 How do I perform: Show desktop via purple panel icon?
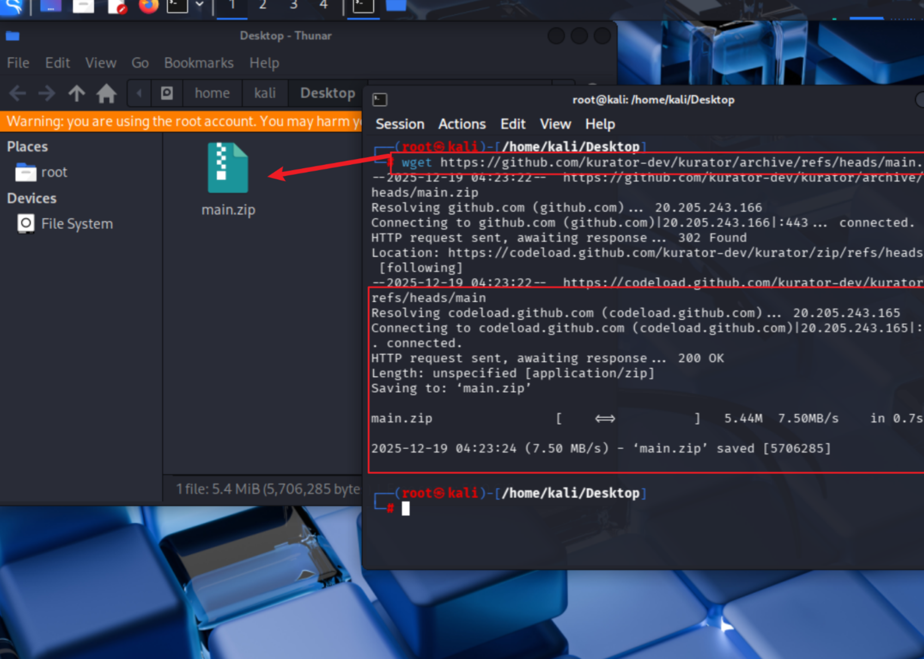coord(50,6)
